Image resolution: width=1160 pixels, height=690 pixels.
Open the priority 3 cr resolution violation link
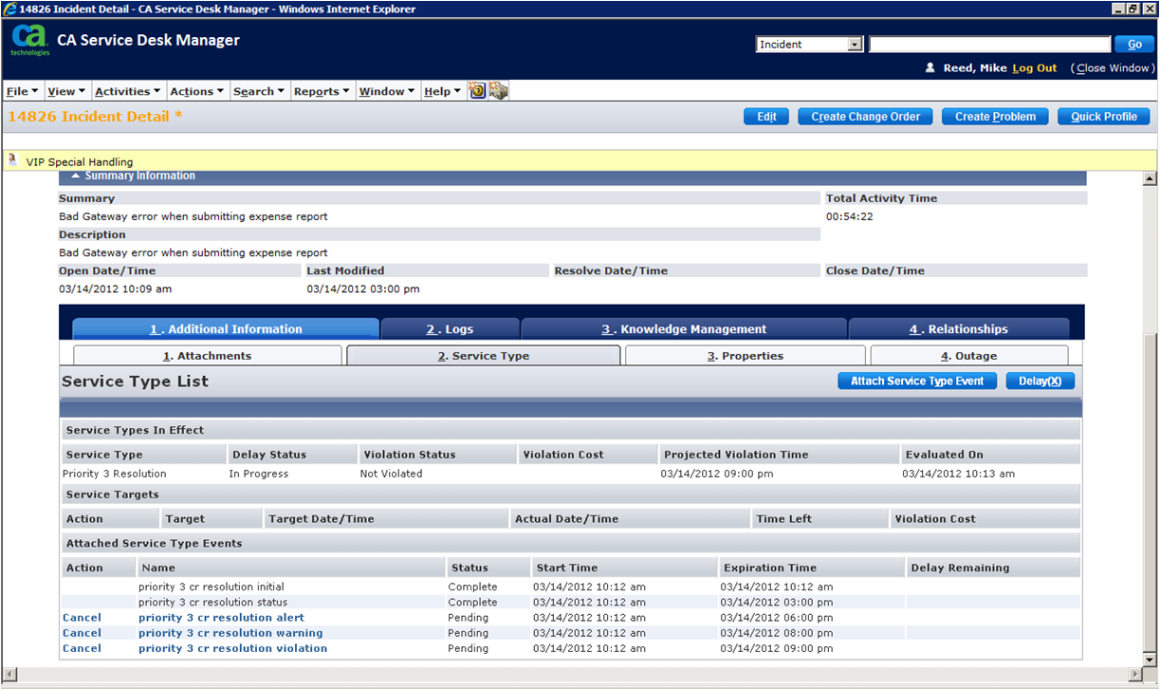(x=232, y=648)
